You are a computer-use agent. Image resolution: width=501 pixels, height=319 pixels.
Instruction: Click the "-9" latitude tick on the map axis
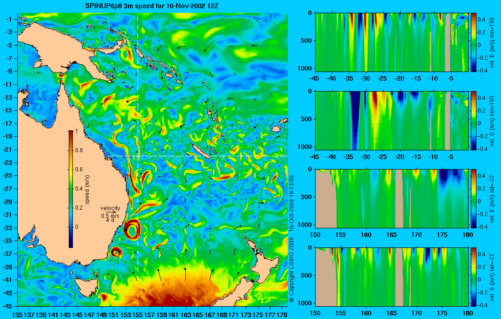pos(10,71)
